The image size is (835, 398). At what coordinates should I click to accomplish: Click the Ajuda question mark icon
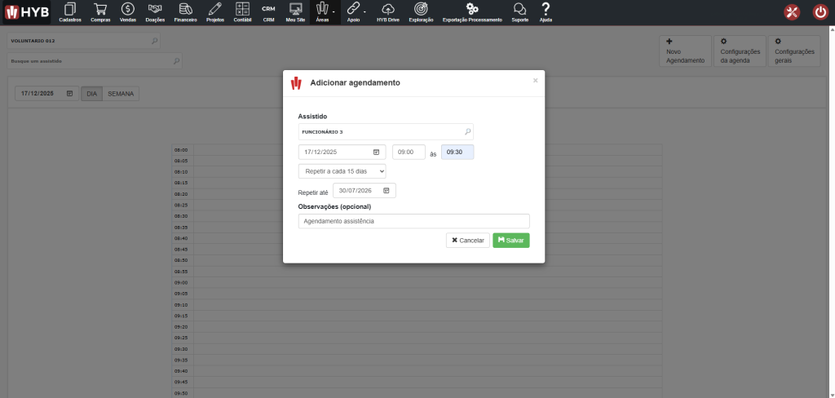pos(546,10)
